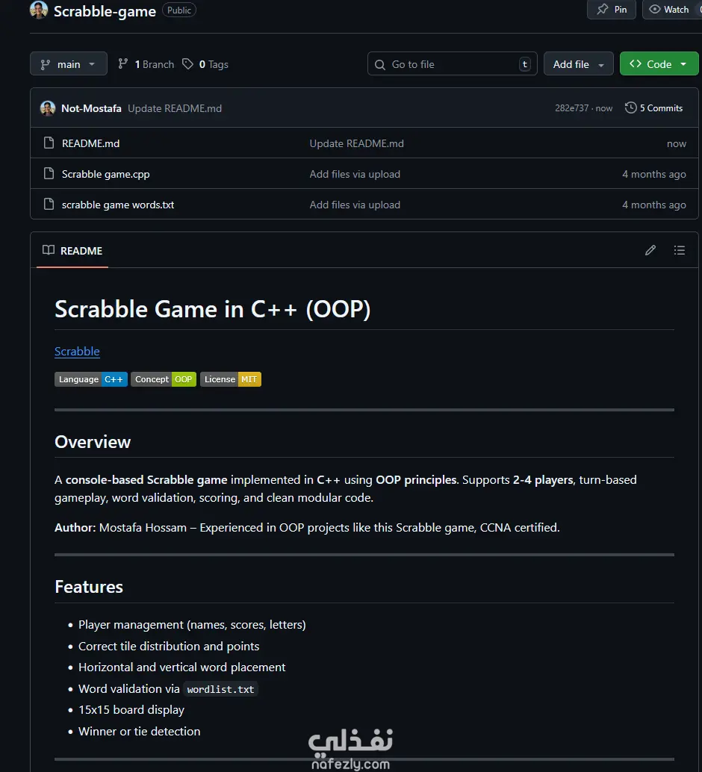Open the 5 Commits history
702x772 pixels.
(x=653, y=108)
